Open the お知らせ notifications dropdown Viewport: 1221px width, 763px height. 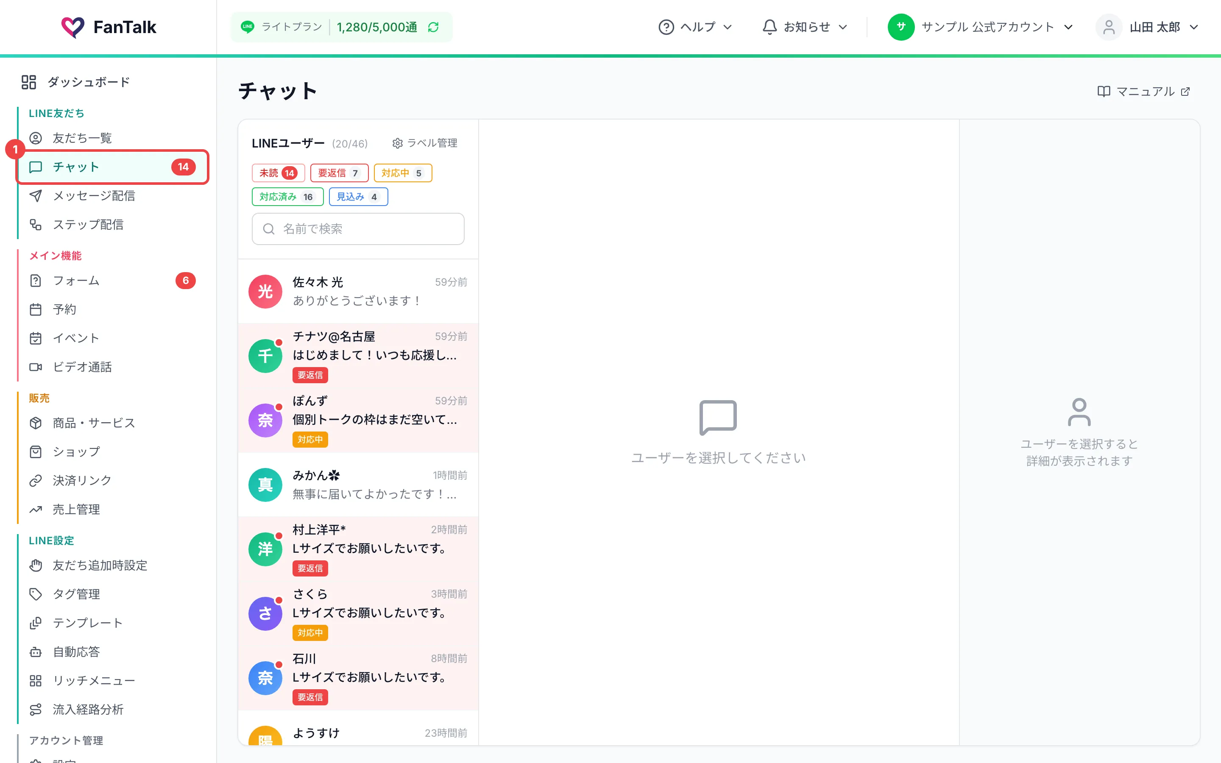click(805, 27)
